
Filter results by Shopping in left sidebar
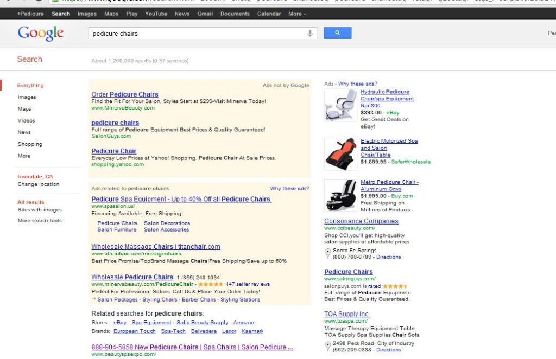[30, 144]
